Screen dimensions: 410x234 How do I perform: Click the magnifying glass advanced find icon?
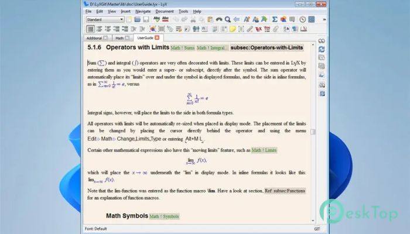[x=227, y=19]
